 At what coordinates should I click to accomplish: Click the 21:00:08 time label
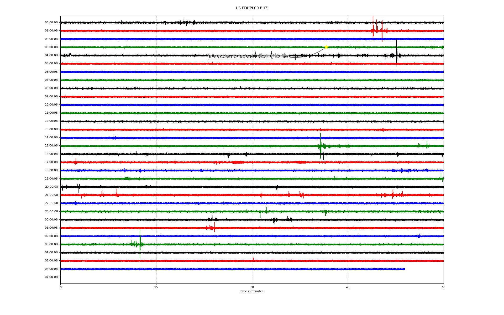coord(51,195)
